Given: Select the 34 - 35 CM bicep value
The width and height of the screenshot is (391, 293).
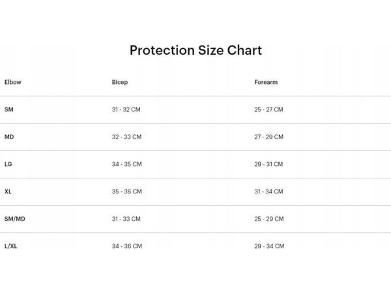Looking at the screenshot, I should (x=126, y=164).
